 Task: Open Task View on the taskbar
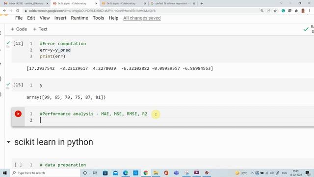point(95,173)
